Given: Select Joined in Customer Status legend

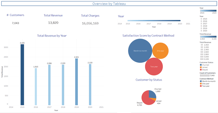Looking at the screenshot, I should click(205, 67).
